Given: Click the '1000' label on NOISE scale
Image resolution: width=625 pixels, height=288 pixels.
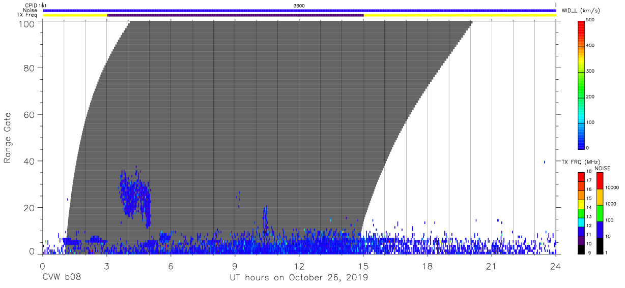Looking at the screenshot, I should [610, 204].
